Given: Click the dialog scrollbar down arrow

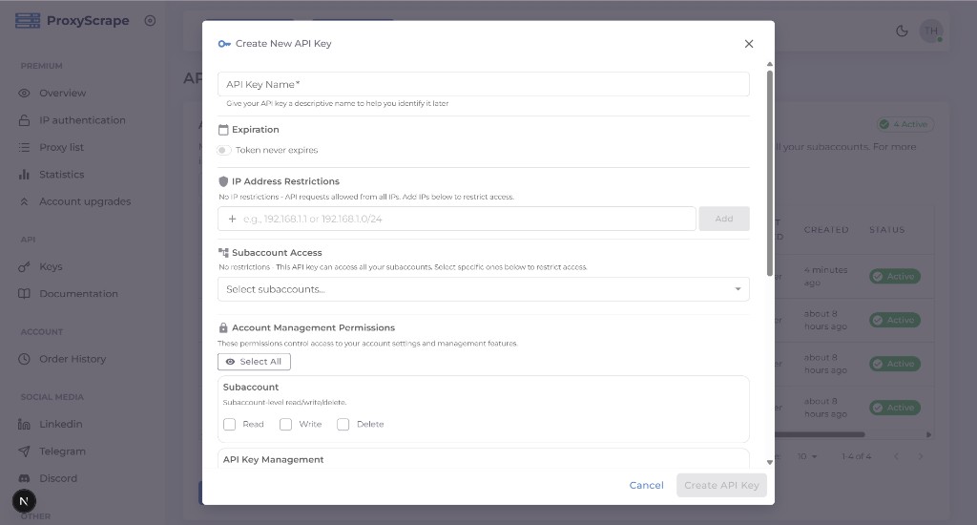Looking at the screenshot, I should pos(770,463).
